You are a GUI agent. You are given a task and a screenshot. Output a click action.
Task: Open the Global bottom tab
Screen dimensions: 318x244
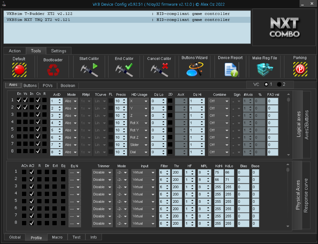pos(15,237)
